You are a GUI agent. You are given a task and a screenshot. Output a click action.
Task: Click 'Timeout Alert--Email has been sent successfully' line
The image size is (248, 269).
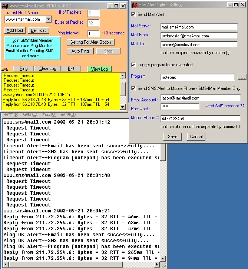tap(79, 146)
